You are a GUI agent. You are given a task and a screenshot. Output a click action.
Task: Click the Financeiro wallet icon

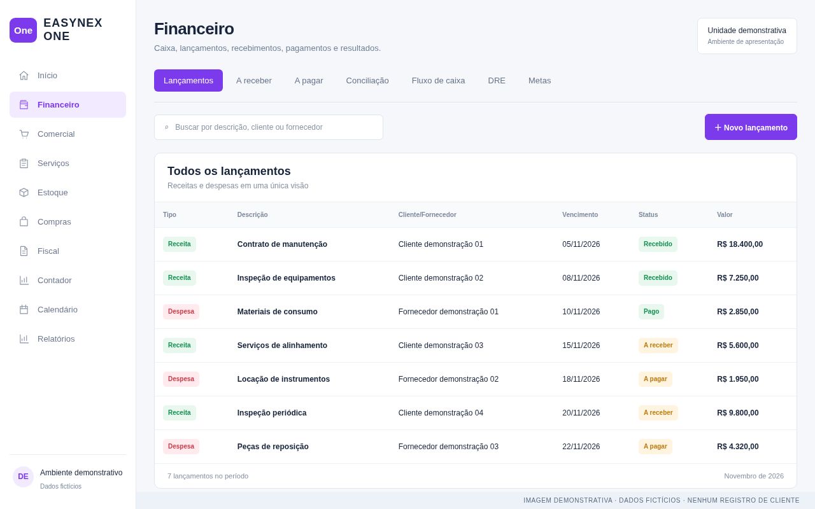pos(24,104)
